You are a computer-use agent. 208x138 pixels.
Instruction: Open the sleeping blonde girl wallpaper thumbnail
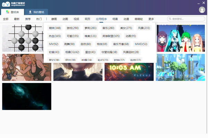(27, 67)
